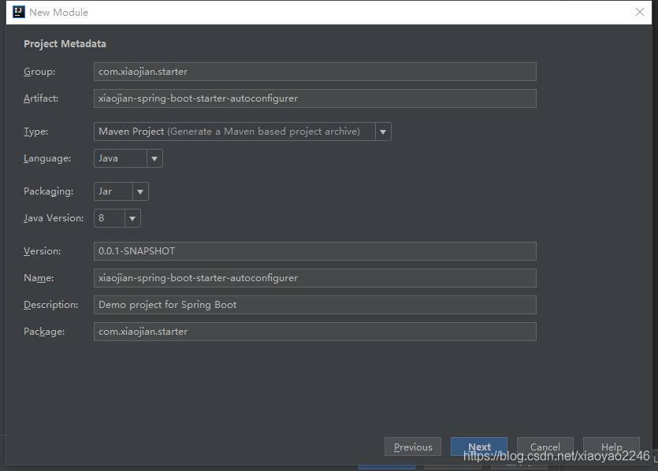
Task: Click the Java Version label
Action: (x=54, y=218)
